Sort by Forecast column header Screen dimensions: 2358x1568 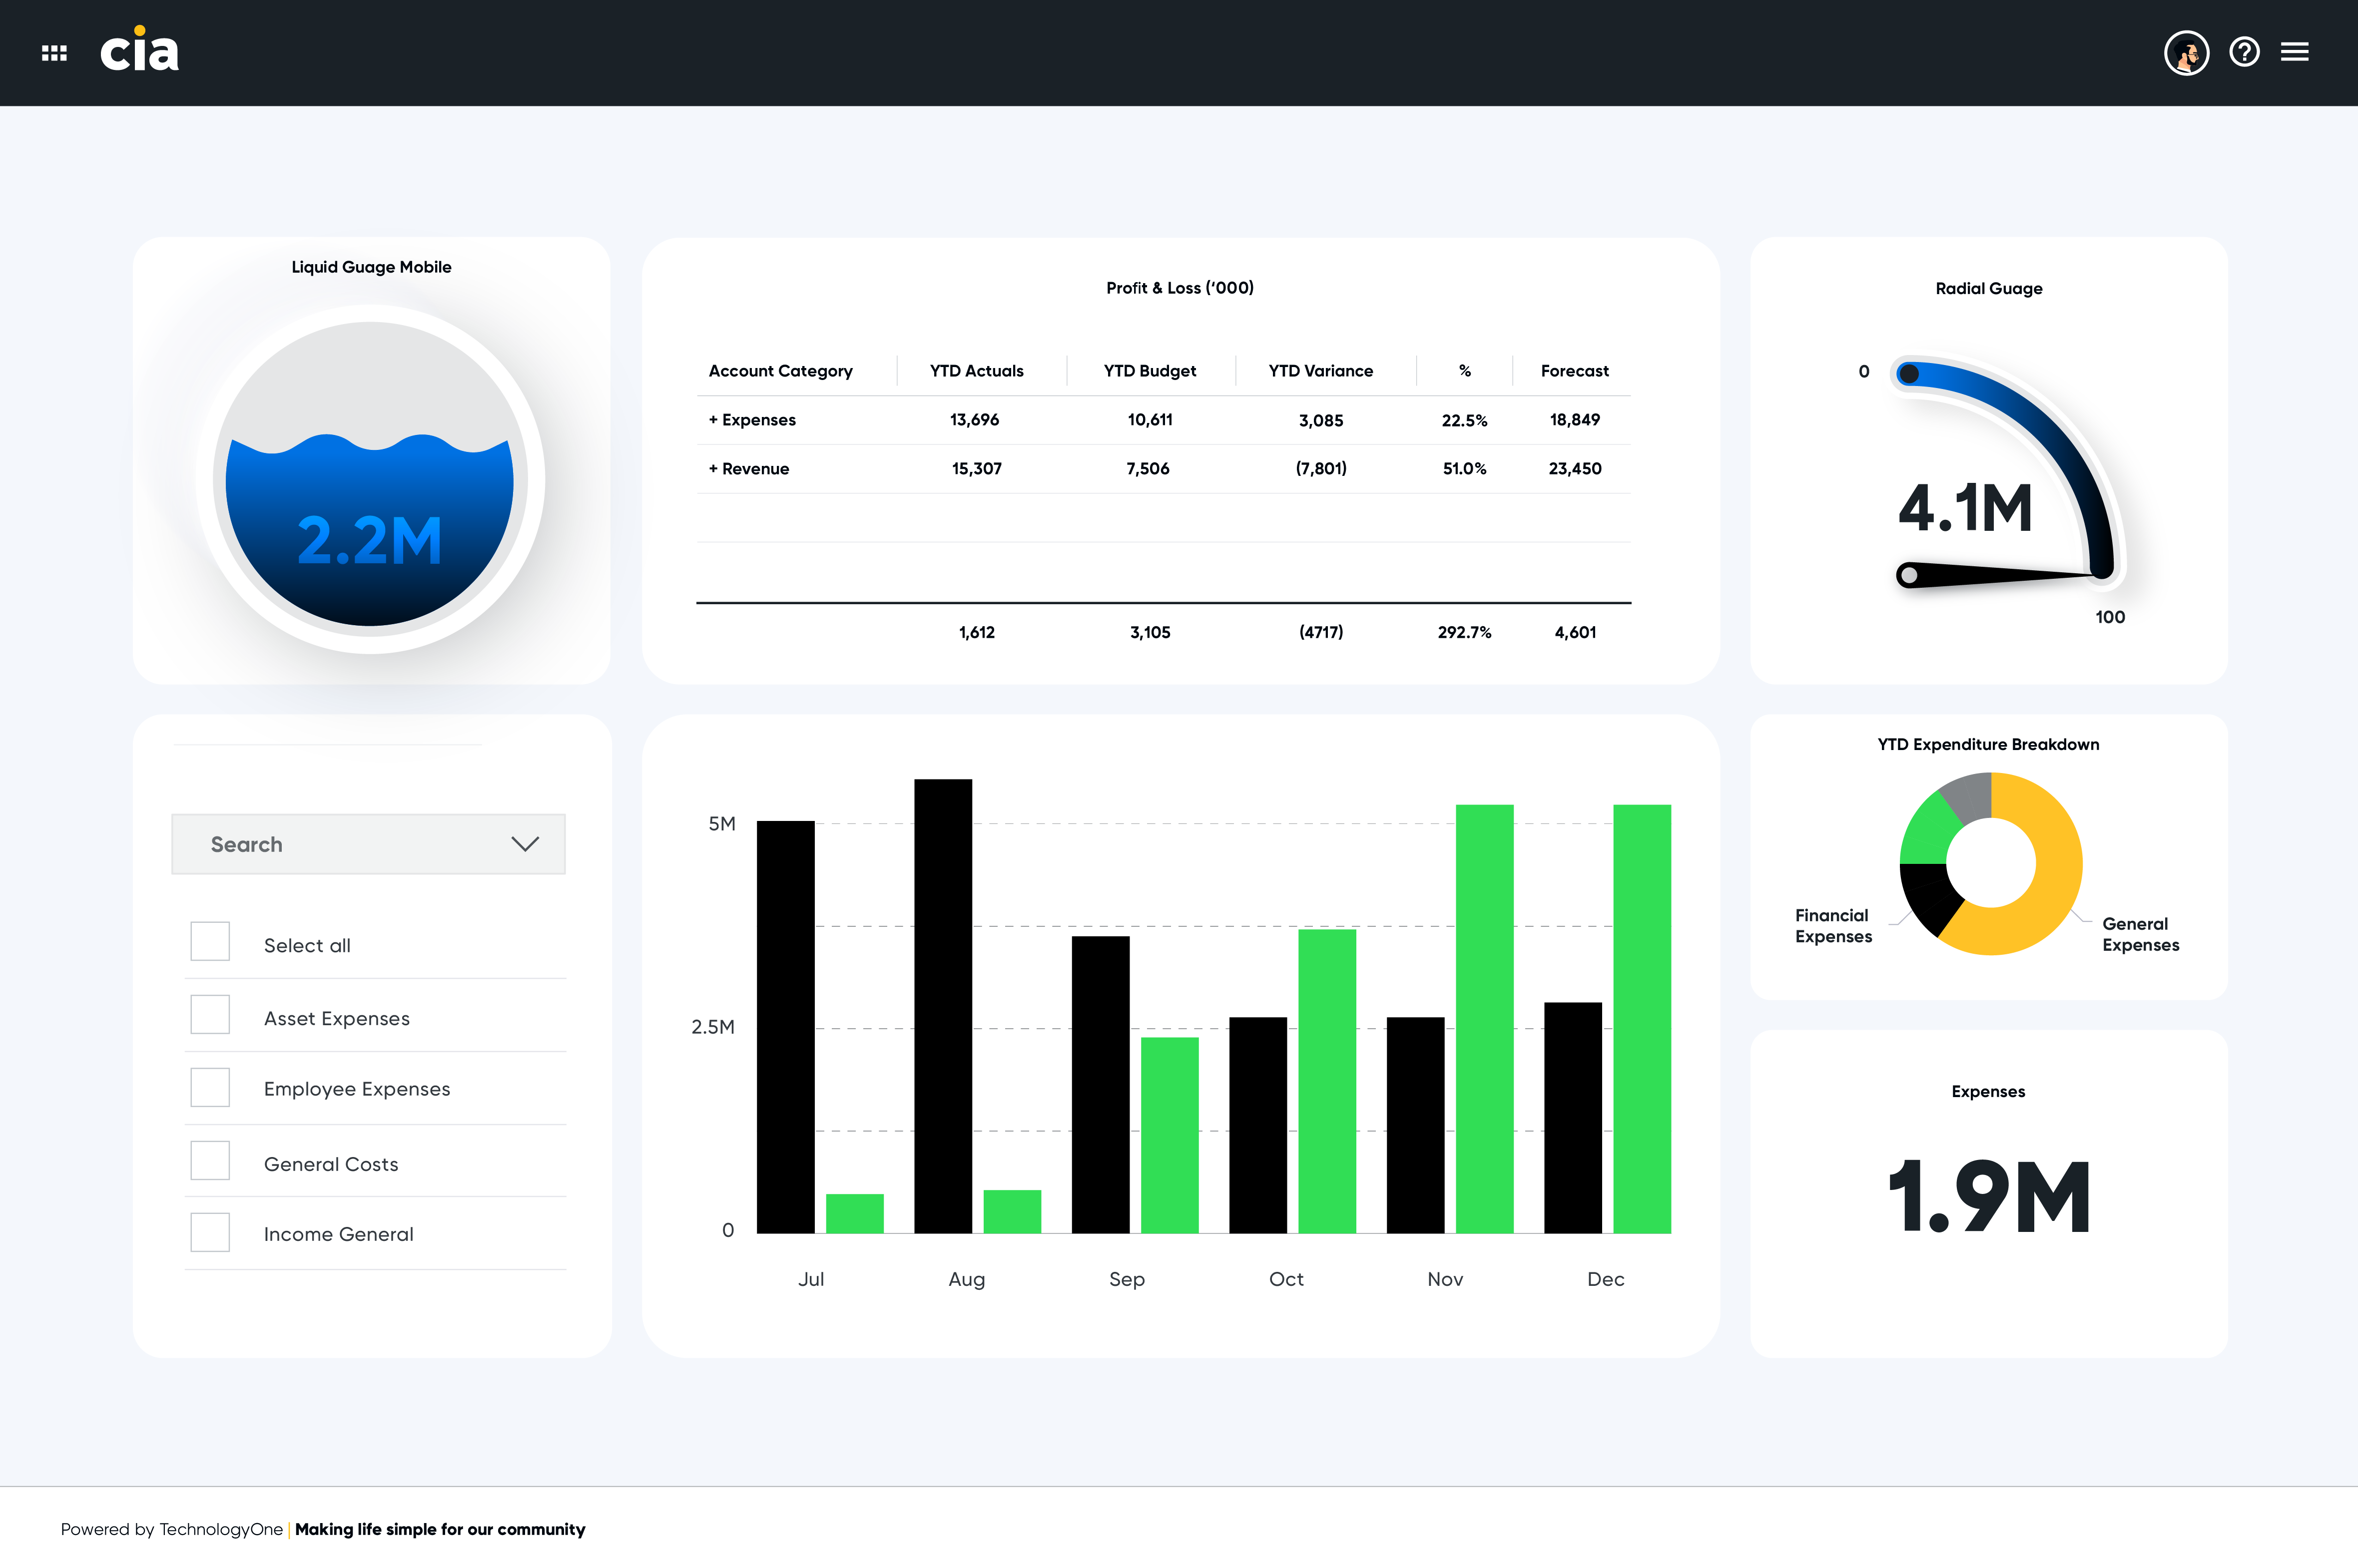[x=1575, y=371]
